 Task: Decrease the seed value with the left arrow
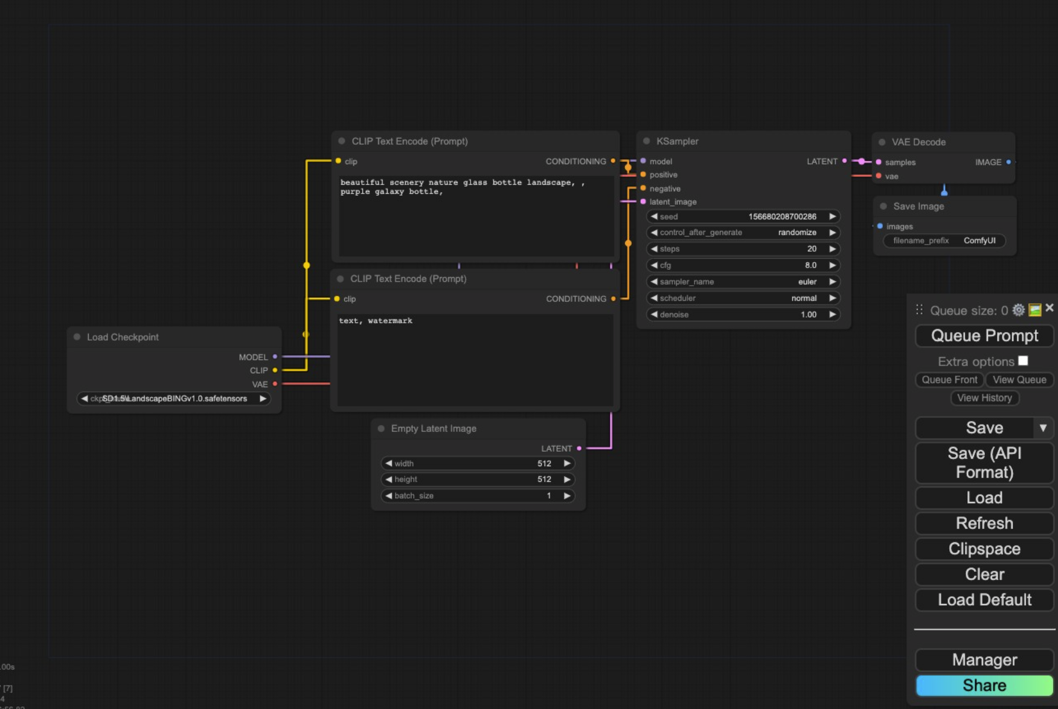[654, 216]
